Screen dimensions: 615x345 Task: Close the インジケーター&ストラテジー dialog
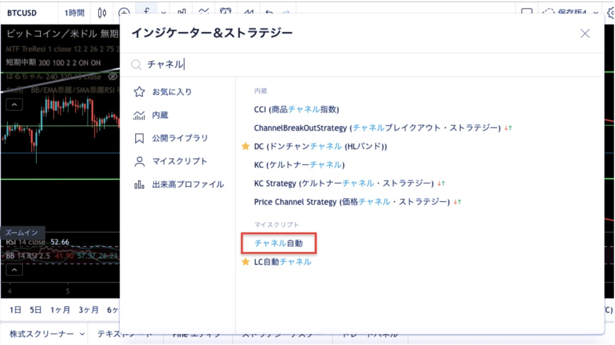pyautogui.click(x=585, y=34)
